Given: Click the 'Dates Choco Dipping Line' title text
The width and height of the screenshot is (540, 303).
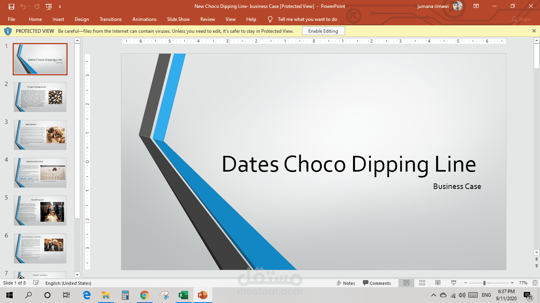Looking at the screenshot, I should coord(349,164).
